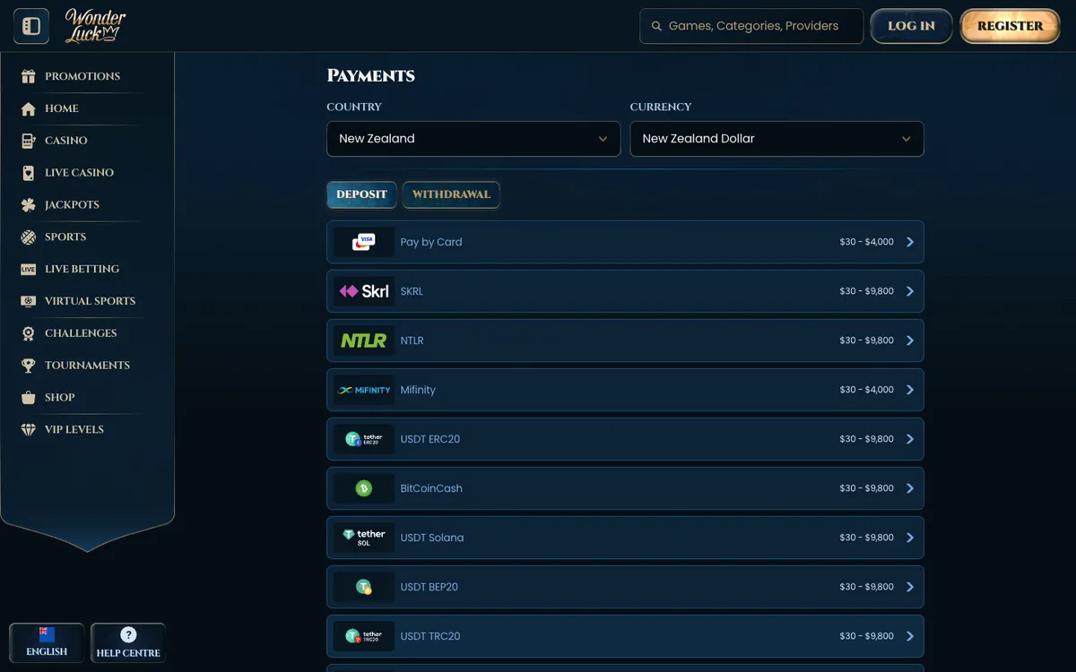Click the Tether ERC20 logo

click(364, 439)
